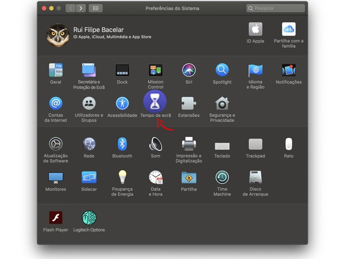Open Partilha com a família
Image resolution: width=345 pixels, height=259 pixels.
click(x=289, y=30)
